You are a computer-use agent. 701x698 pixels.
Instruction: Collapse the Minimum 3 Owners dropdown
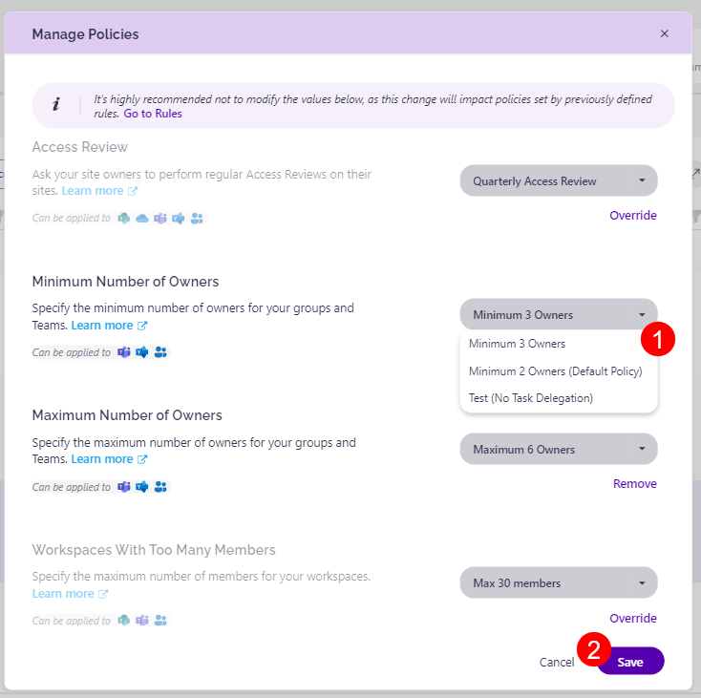[x=559, y=314]
